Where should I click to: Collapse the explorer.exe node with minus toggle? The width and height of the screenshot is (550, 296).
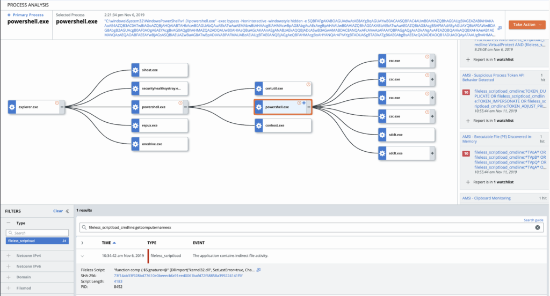click(x=62, y=107)
